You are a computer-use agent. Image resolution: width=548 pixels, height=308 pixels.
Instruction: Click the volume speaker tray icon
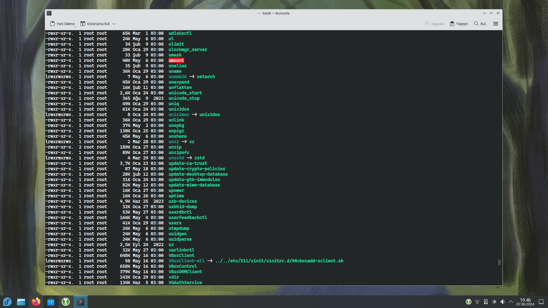(x=503, y=302)
